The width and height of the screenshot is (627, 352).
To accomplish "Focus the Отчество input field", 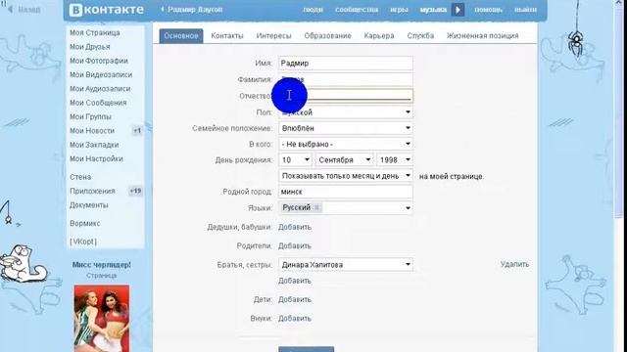I will point(346,96).
